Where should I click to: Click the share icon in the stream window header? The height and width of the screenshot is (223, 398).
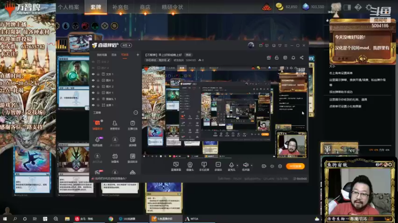[301, 57]
